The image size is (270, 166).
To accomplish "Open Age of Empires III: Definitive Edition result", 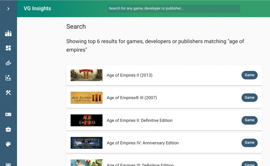I will click(x=164, y=161).
